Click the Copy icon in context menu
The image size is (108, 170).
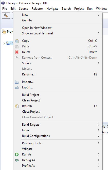coord(17,41)
